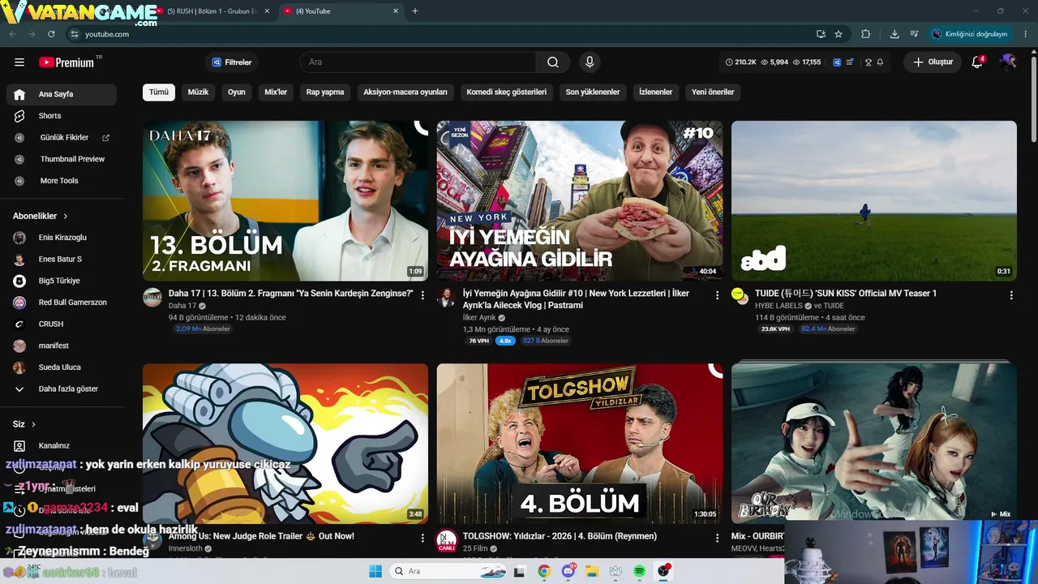Image resolution: width=1038 pixels, height=584 pixels.
Task: Select the Oyun filter chip
Action: pyautogui.click(x=237, y=92)
